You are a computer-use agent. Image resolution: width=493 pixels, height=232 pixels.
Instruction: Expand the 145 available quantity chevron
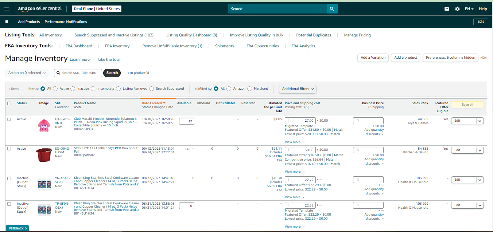193,149
